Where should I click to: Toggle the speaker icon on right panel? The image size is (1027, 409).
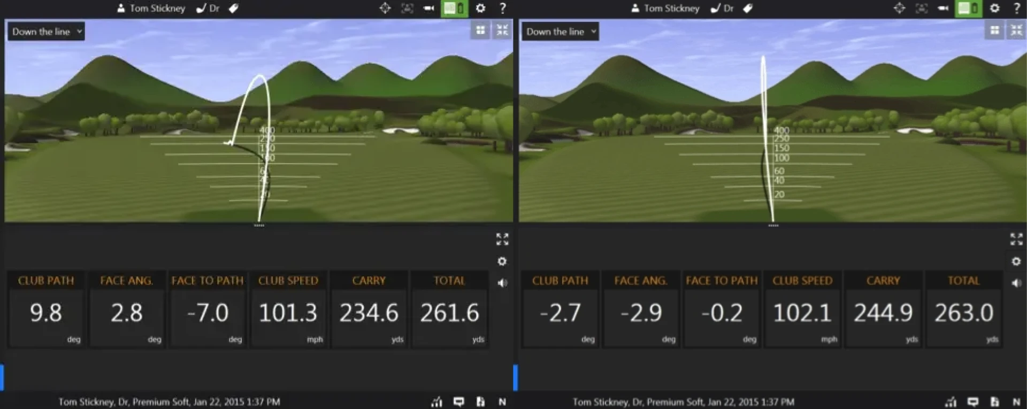coord(1016,283)
